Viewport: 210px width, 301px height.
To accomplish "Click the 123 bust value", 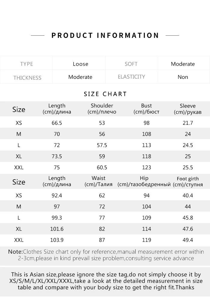I will (146, 167).
